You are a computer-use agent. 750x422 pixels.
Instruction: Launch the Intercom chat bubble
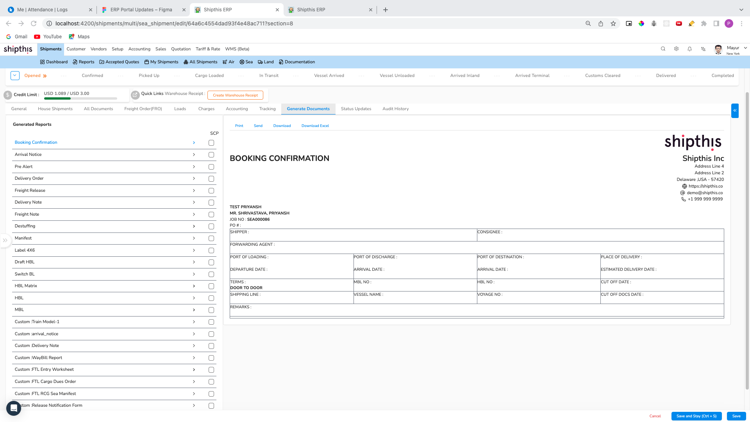(x=14, y=408)
